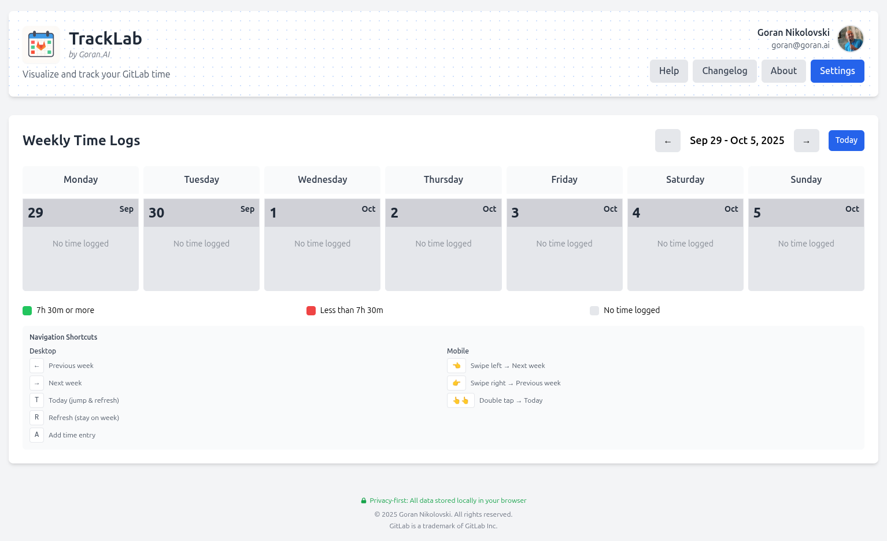Open the Help menu item
The height and width of the screenshot is (541, 887).
(668, 71)
